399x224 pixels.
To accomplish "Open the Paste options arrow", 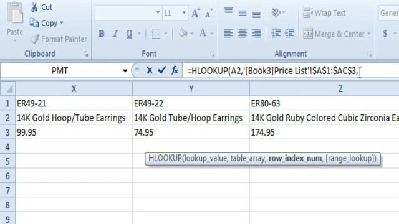I will (x=15, y=40).
